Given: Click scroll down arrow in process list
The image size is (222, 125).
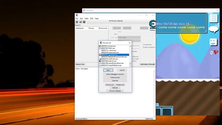Looking at the screenshot, I should 130,66.
